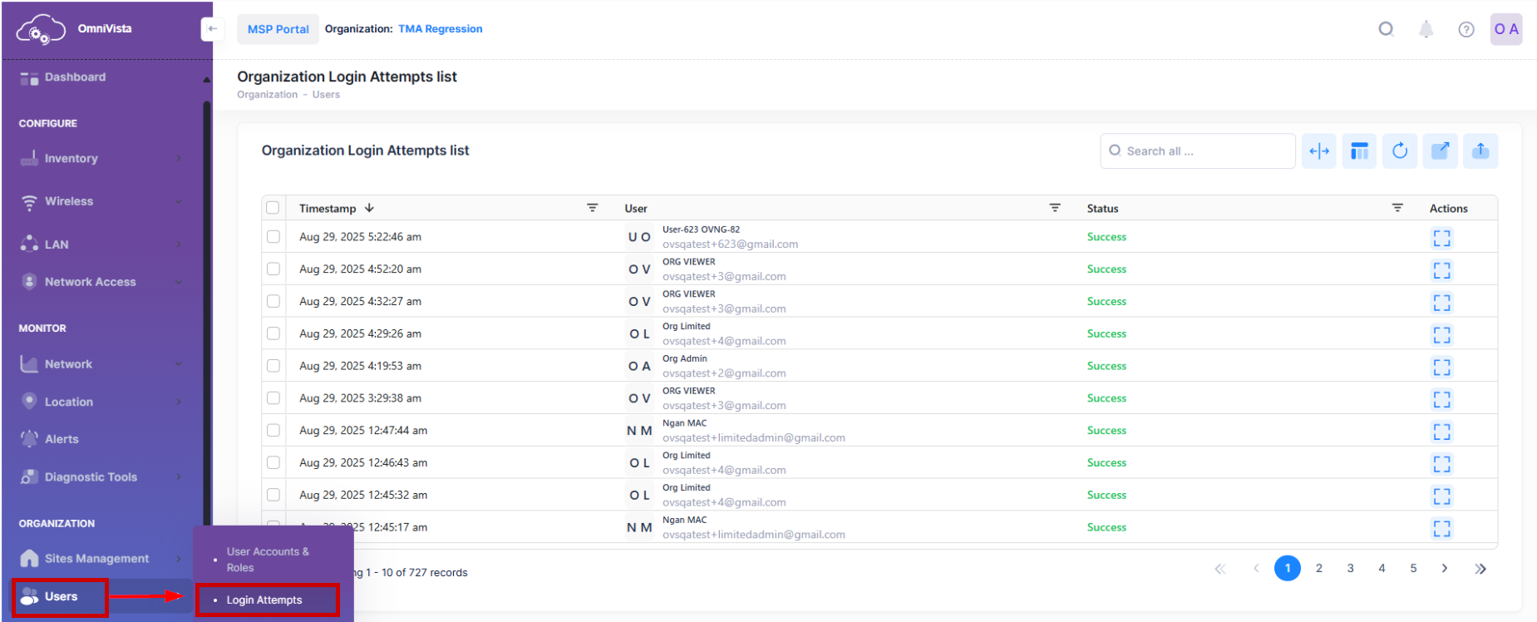Viewport: 1537px width, 622px height.
Task: Click the open in new window icon
Action: 1441,151
